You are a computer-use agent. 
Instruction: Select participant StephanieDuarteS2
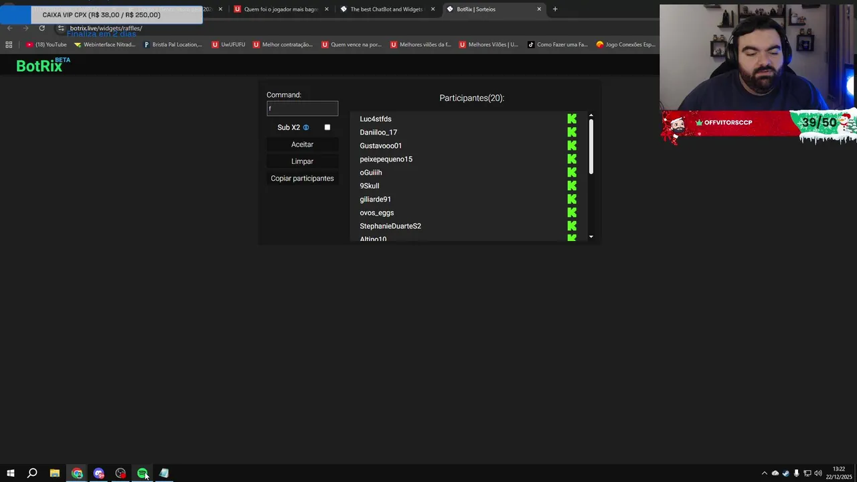390,226
